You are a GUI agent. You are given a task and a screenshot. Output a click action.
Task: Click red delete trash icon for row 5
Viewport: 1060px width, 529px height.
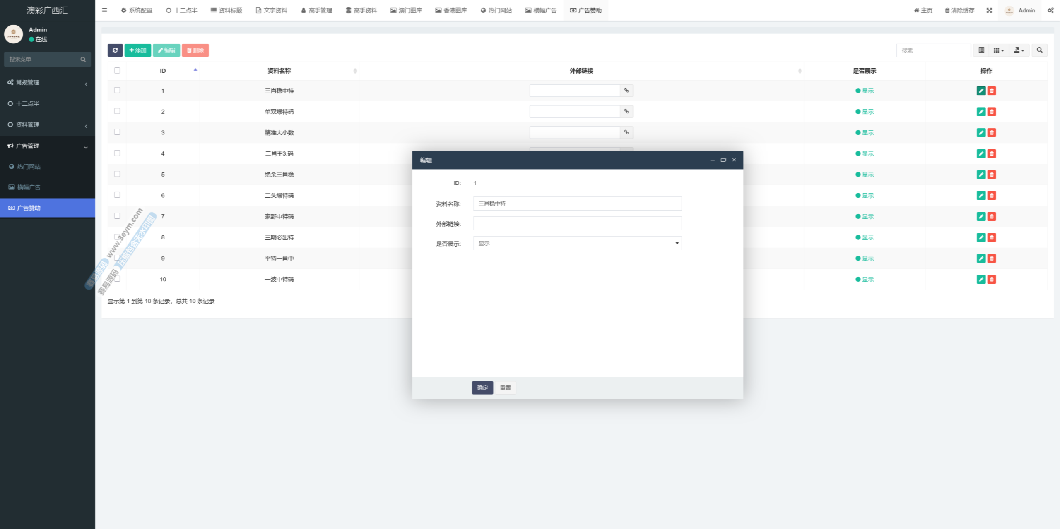click(x=992, y=175)
